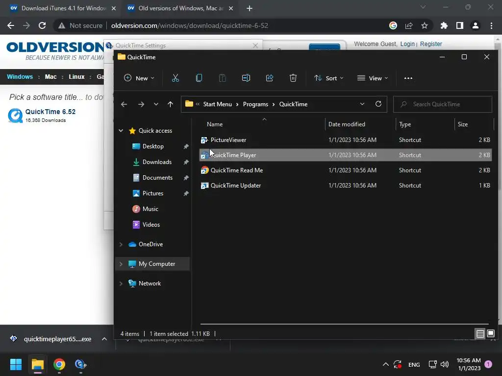Click the Chrome share page icon
The image size is (502, 376).
[409, 25]
